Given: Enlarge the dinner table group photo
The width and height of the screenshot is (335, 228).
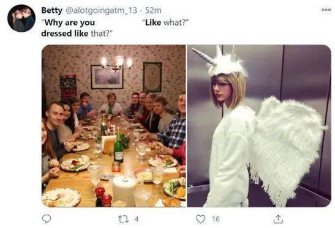Looking at the screenshot, I should click(x=114, y=126).
